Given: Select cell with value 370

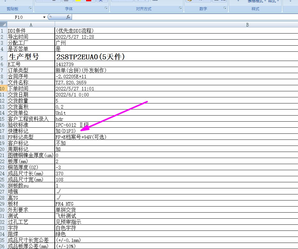Looking at the screenshot, I should point(176,173).
